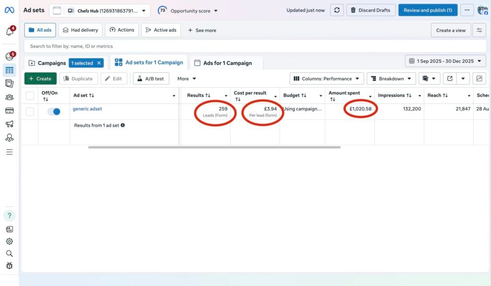Screen dimensions: 491x286
Task: Switch to Ads for 1 Campaign tab
Action: point(227,63)
